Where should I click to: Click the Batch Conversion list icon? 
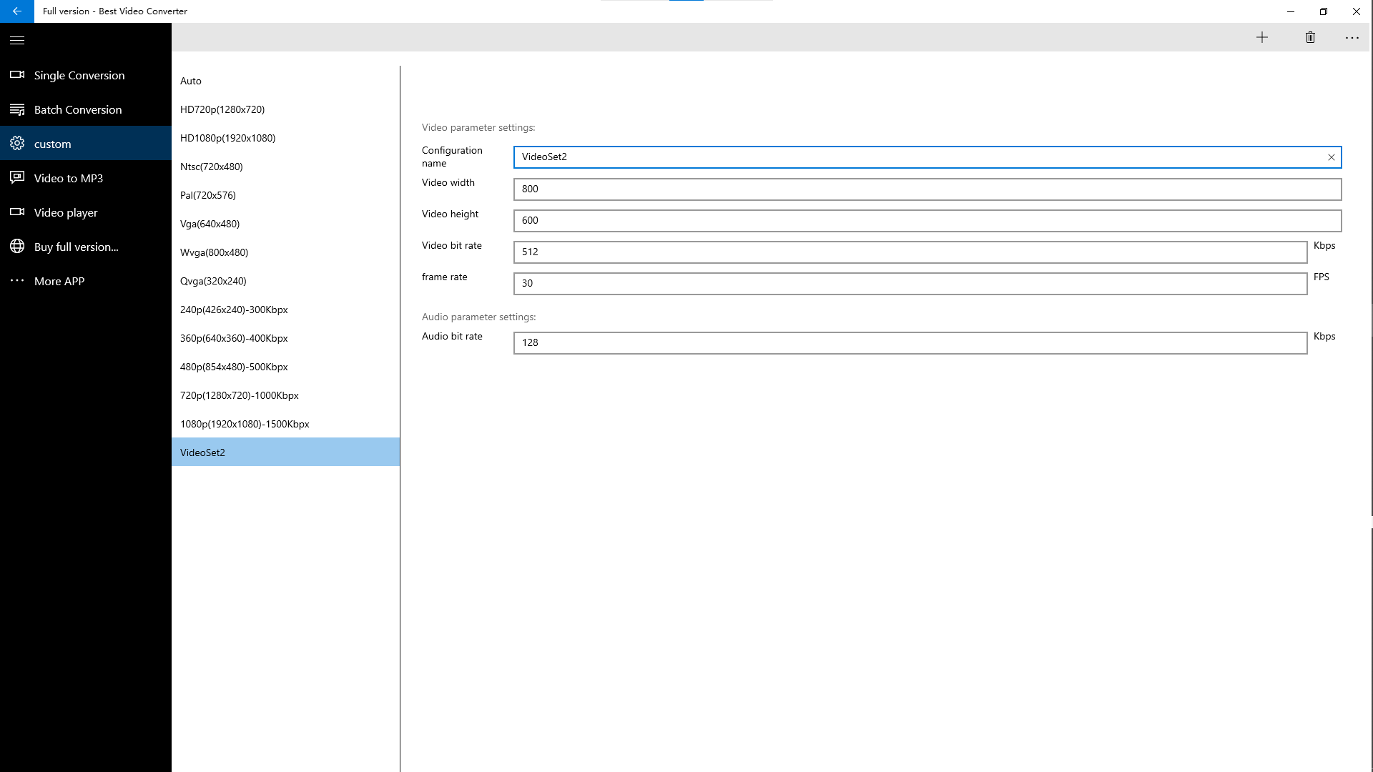17,109
